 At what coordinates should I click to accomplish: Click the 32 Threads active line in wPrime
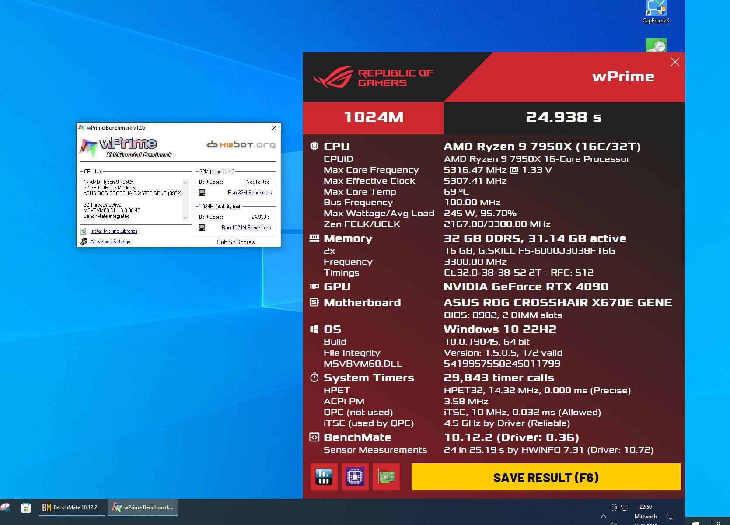[x=102, y=205]
